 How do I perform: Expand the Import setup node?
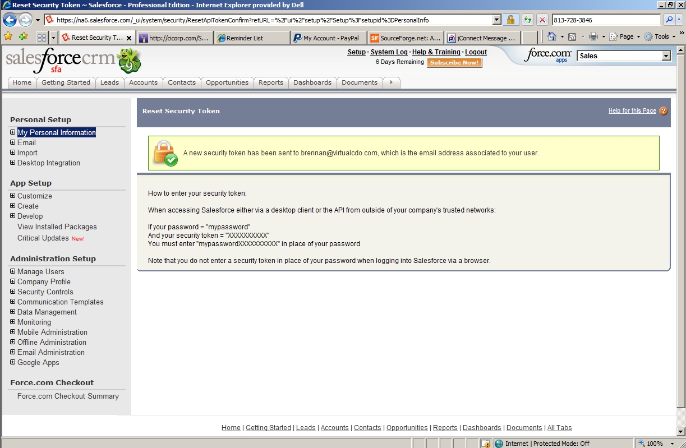coord(13,153)
